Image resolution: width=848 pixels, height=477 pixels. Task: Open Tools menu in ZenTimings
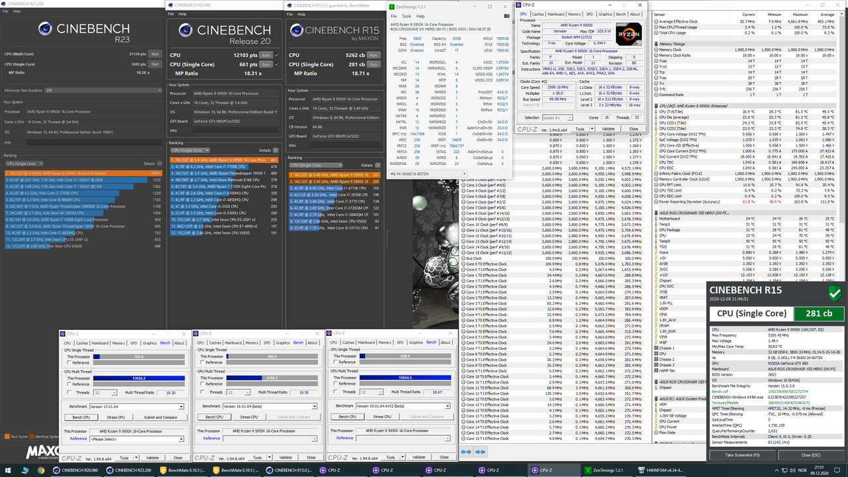point(407,16)
